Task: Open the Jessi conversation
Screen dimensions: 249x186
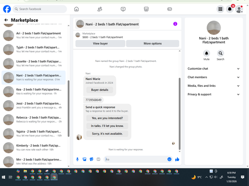Action: point(34,106)
